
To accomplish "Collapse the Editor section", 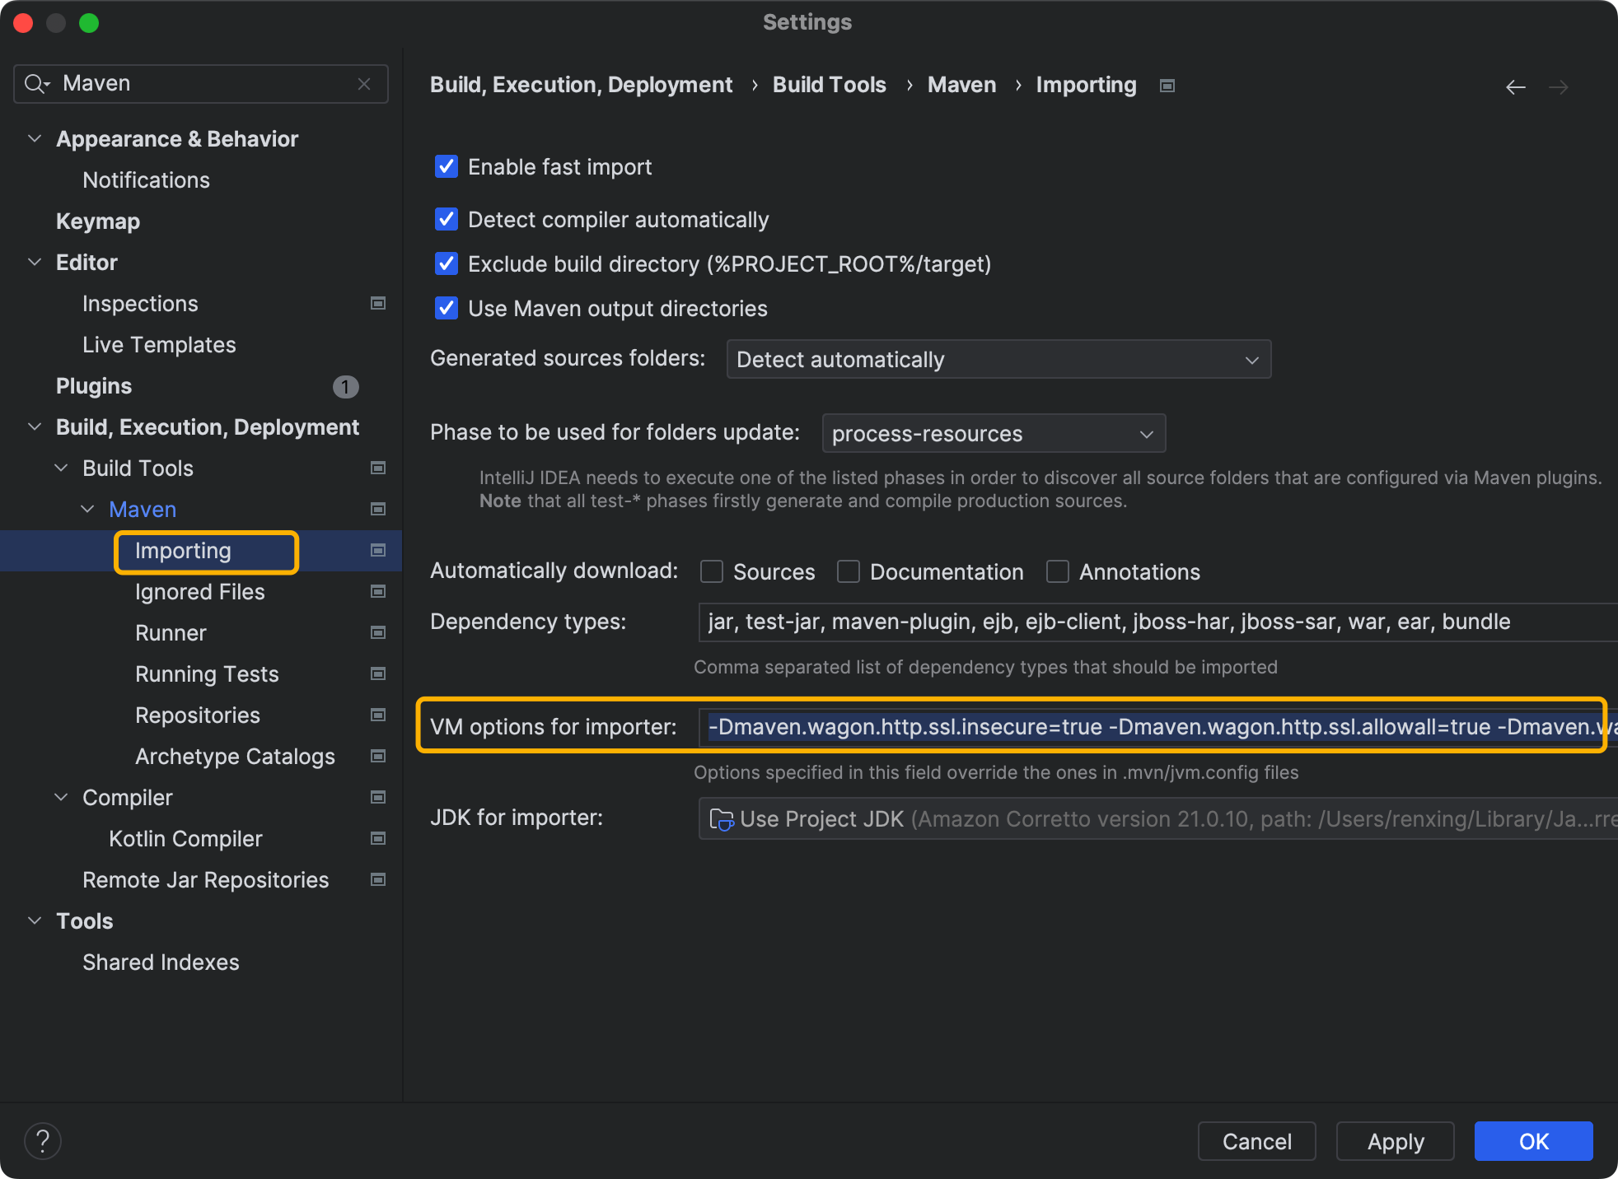I will click(x=35, y=263).
